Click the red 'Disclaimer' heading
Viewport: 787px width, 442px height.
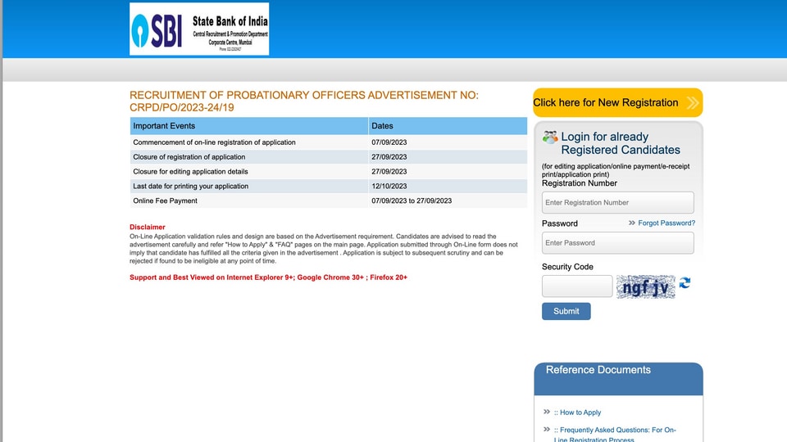click(147, 227)
